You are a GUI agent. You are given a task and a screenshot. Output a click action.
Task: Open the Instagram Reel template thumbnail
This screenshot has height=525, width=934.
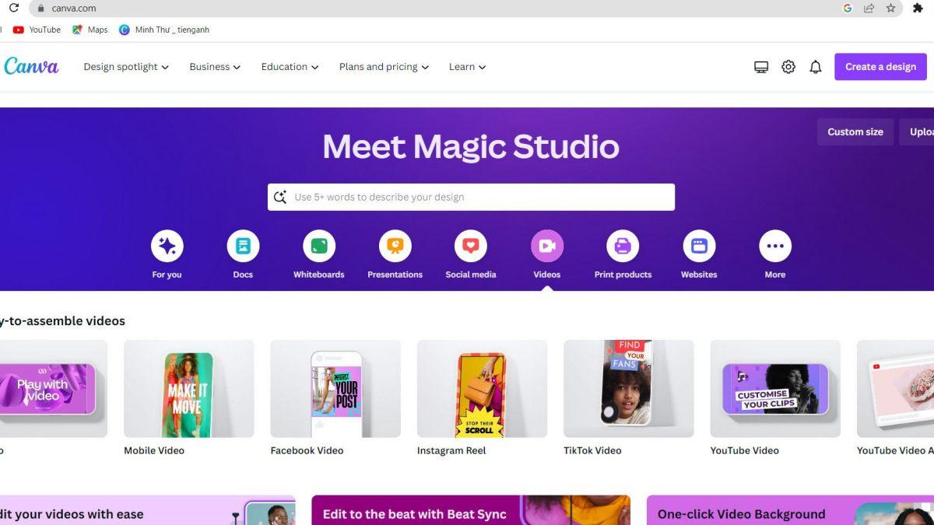tap(481, 389)
